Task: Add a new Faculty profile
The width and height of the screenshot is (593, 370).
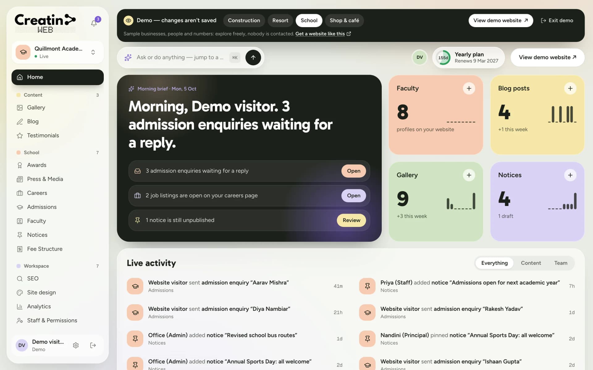Action: [469, 88]
